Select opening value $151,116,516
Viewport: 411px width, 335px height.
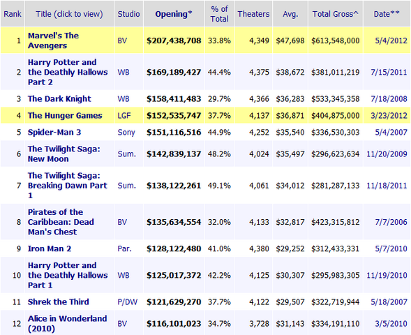(174, 133)
